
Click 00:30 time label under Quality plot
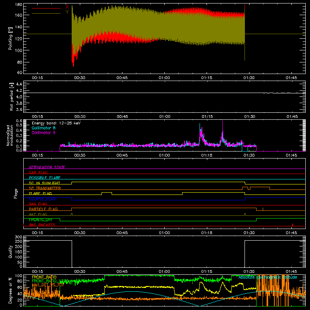[x=80, y=272]
